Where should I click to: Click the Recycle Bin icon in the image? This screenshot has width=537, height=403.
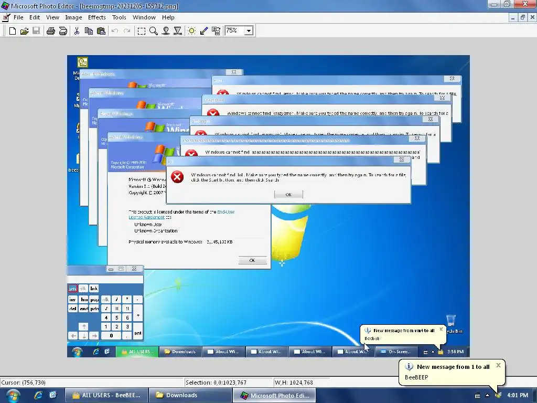(x=451, y=321)
